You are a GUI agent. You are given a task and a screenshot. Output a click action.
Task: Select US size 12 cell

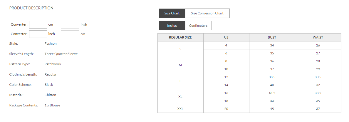pos(226,77)
